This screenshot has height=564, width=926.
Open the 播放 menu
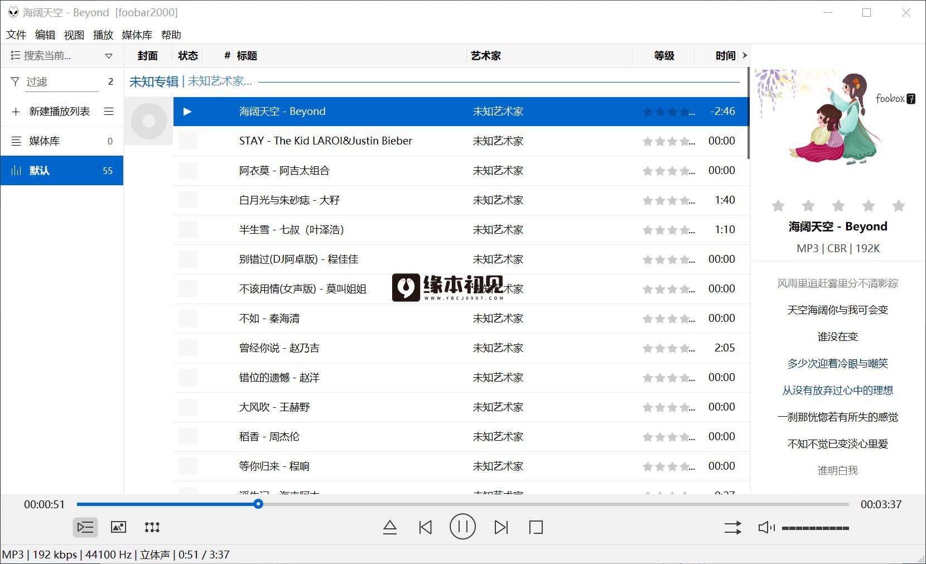(x=103, y=35)
